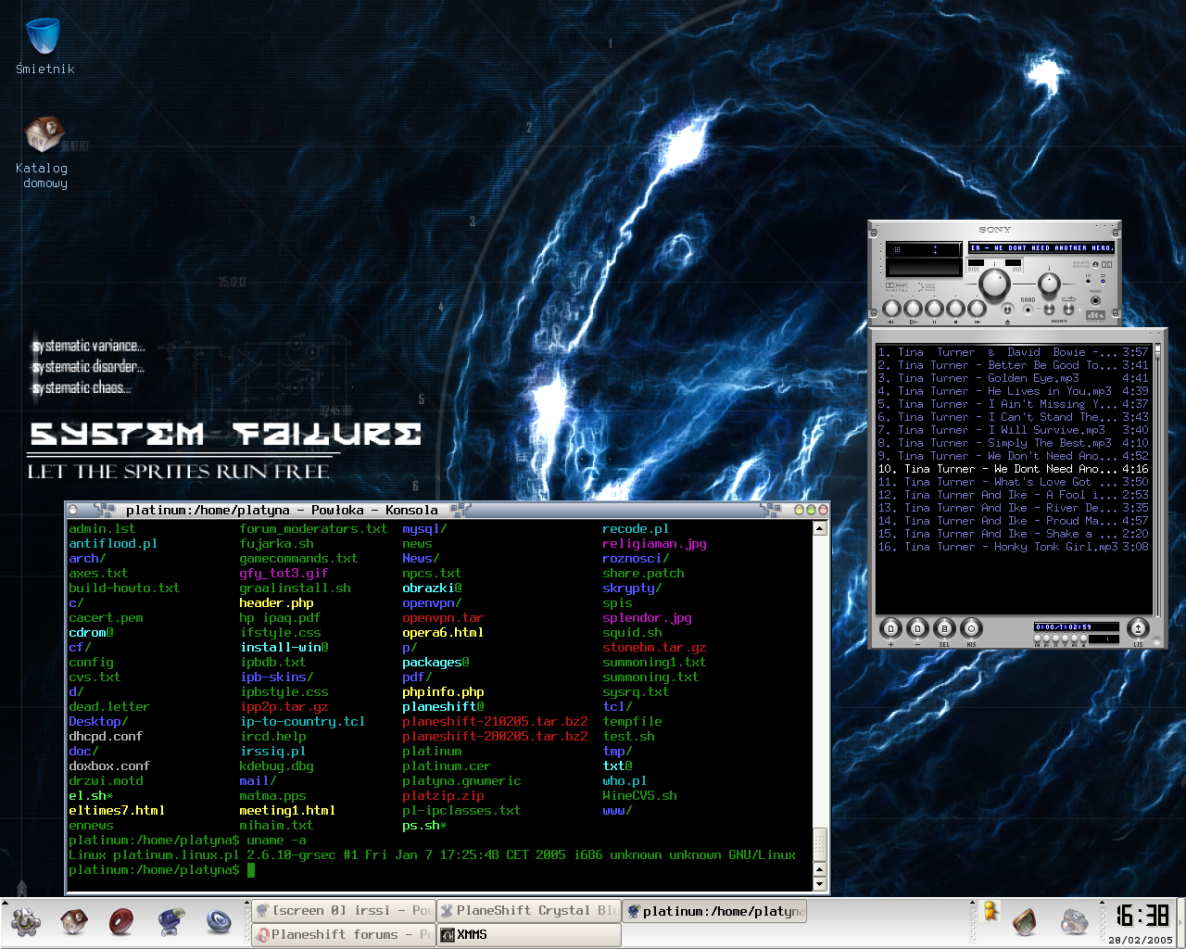Click the Konsola scrollbar up arrow

pyautogui.click(x=819, y=528)
